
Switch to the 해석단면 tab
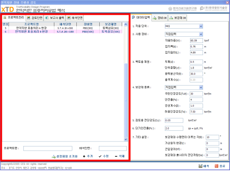click(x=75, y=18)
